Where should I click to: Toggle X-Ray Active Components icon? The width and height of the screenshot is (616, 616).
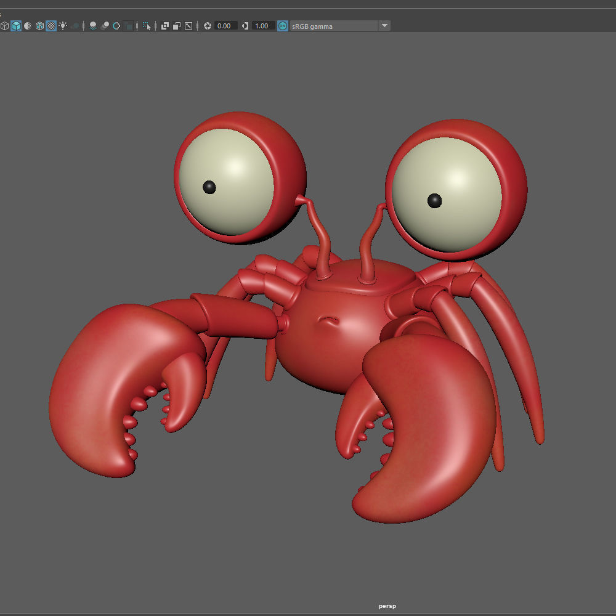tap(177, 26)
